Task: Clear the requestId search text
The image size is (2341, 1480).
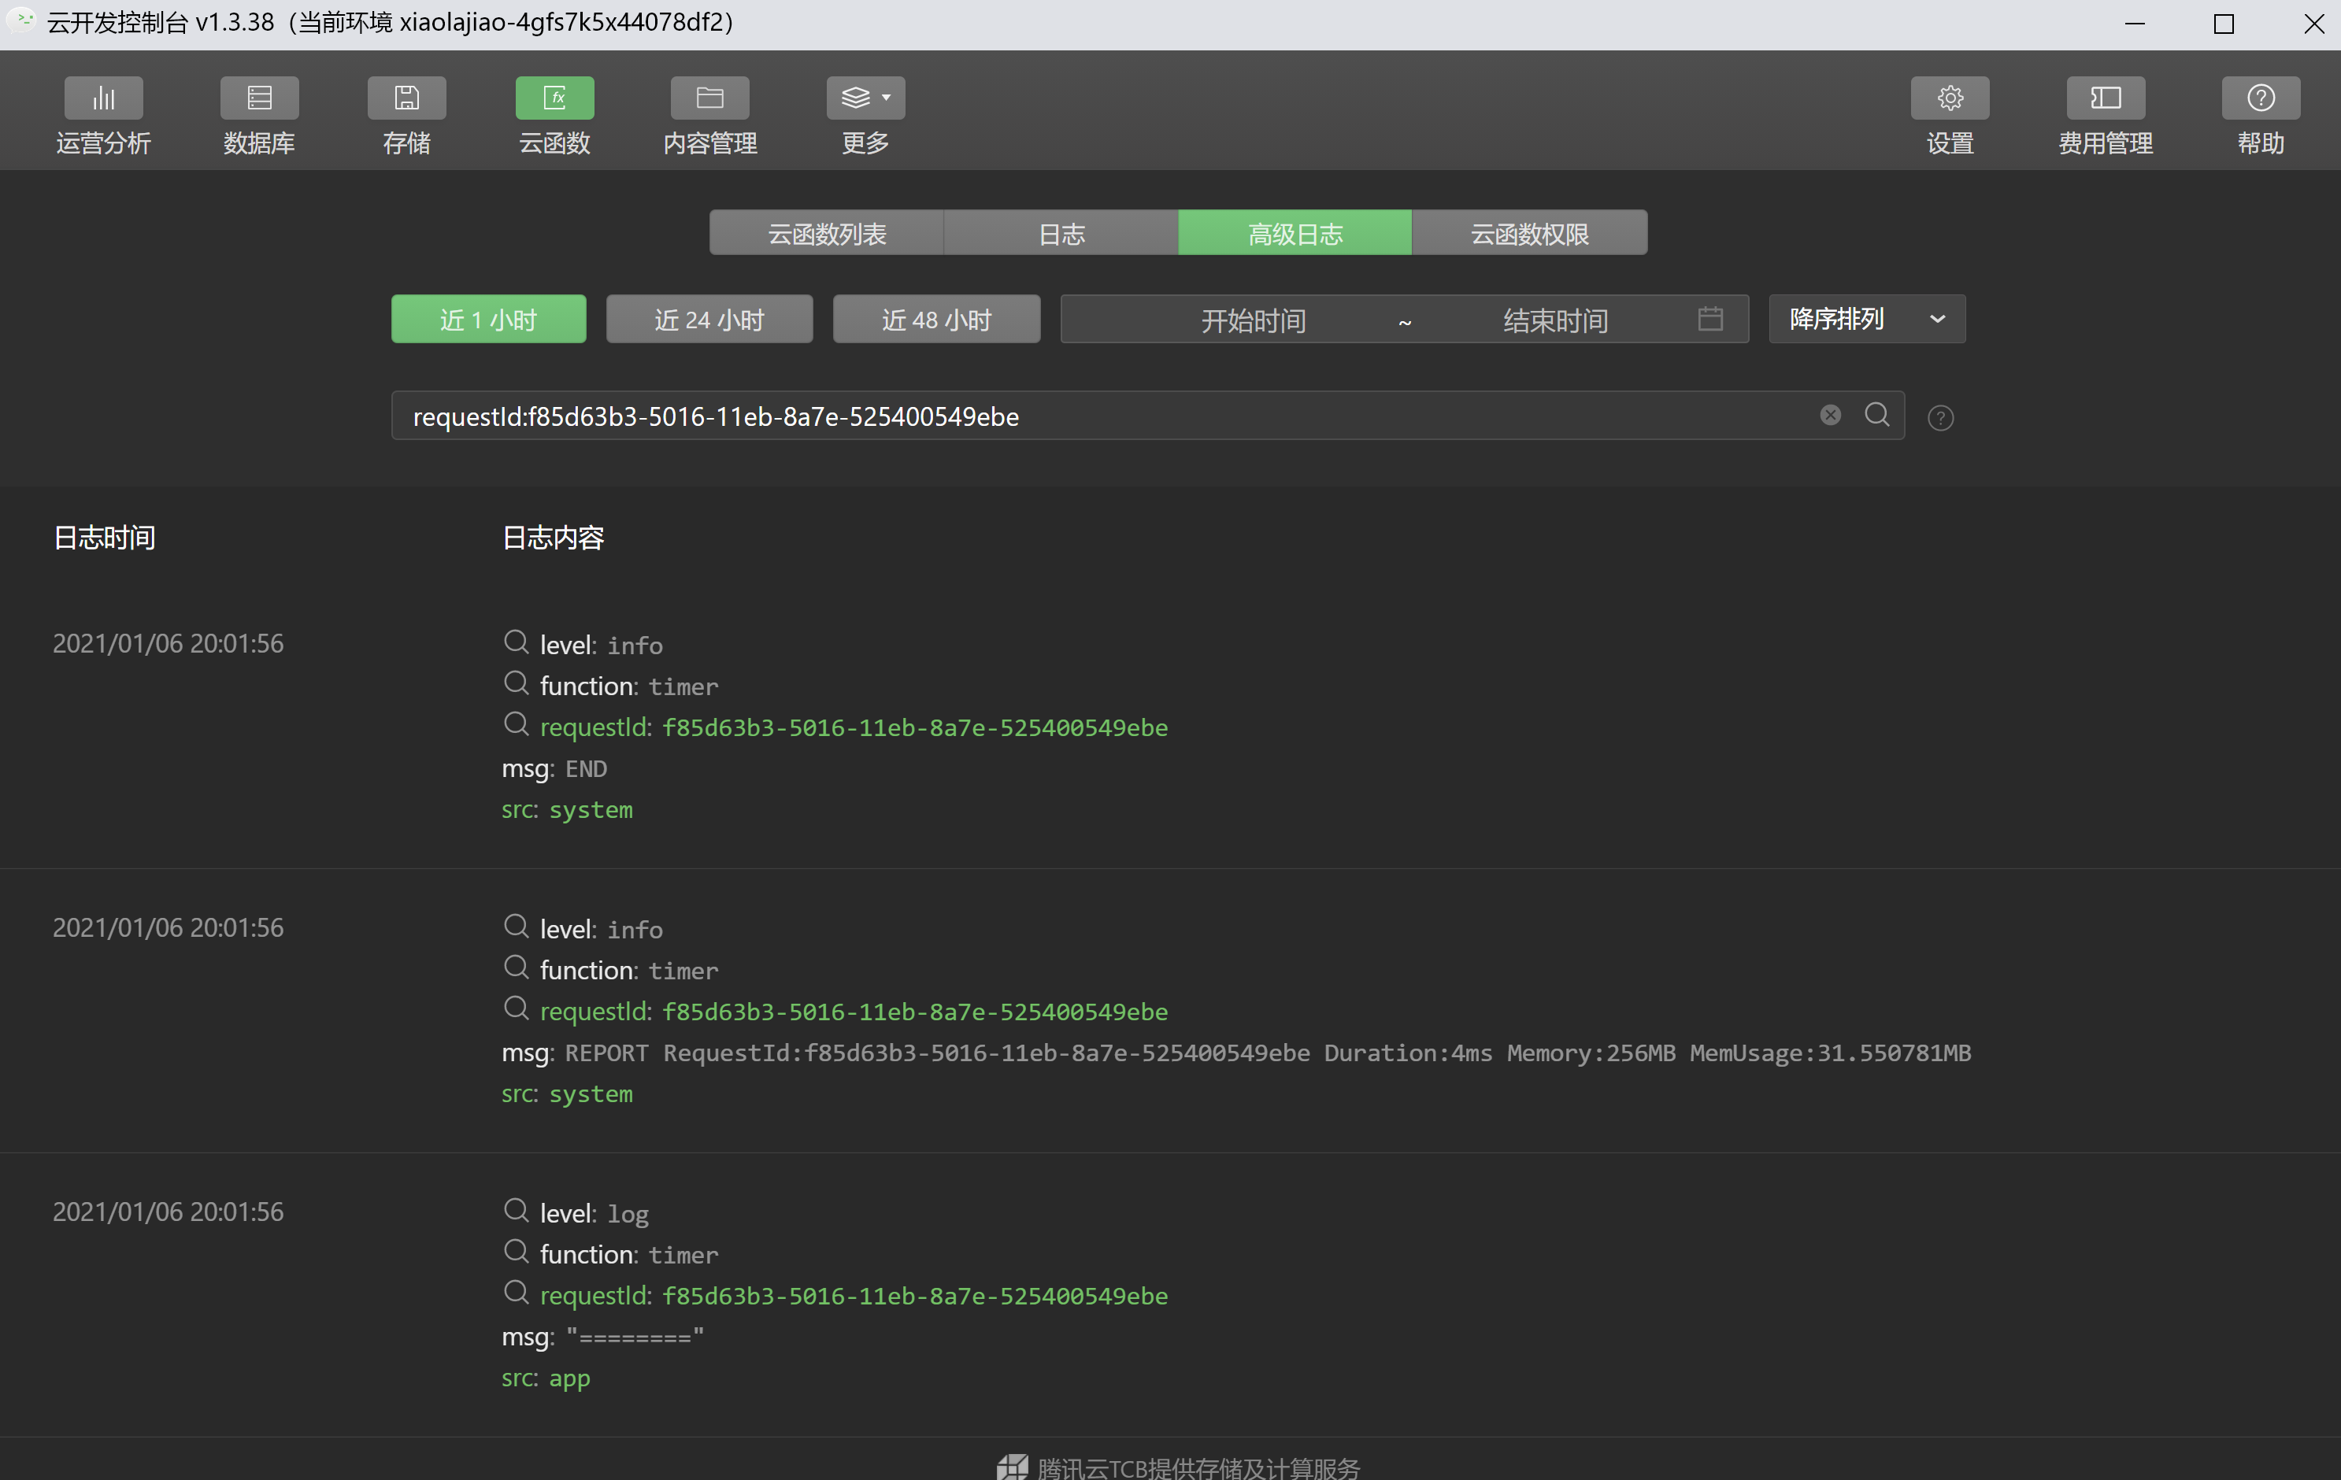Action: 1830,416
